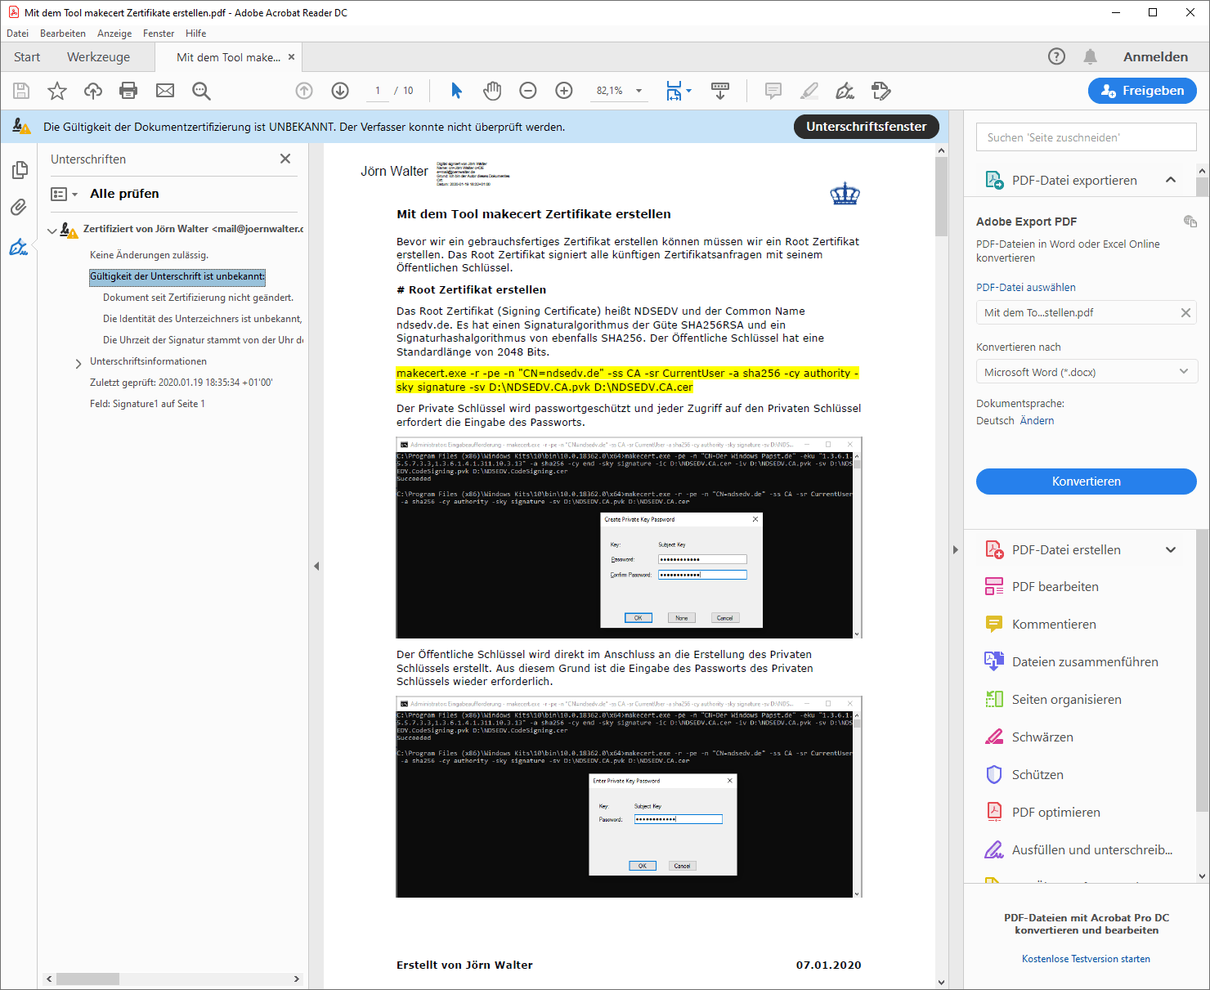
Task: Click the Zoom out minus icon
Action: click(528, 91)
